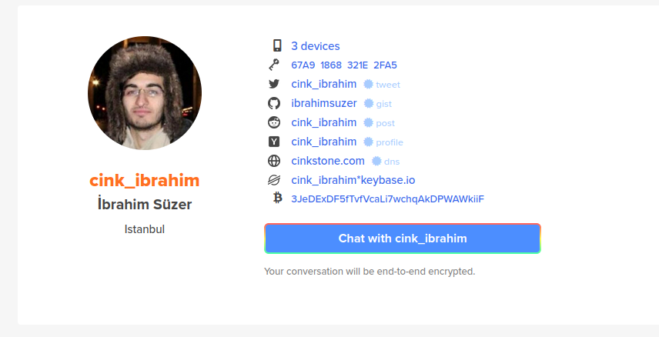Open PGP fingerprint 67A9 1868 321E 2FA5

tap(344, 65)
